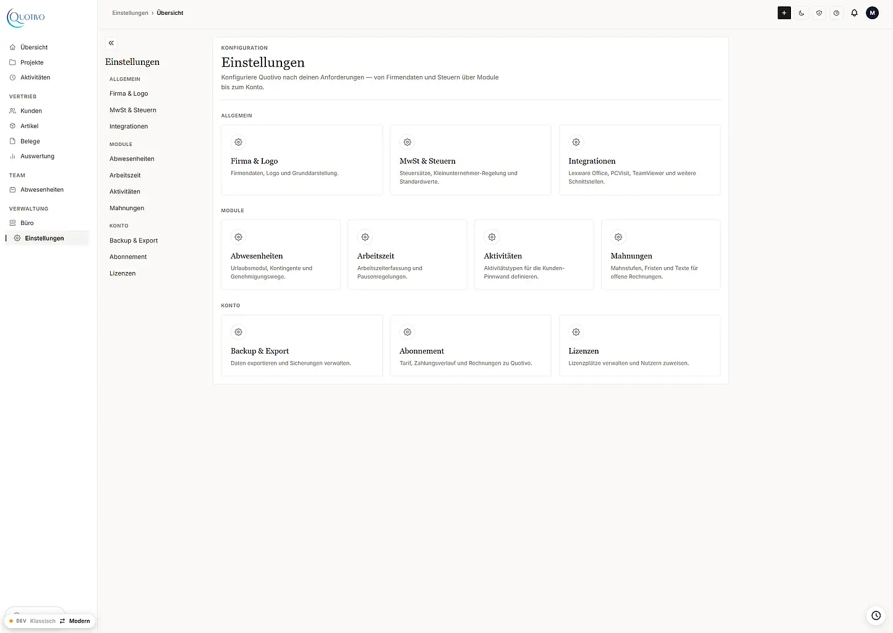Click the document icon beside Belege
Screen dimensions: 893x633
(12, 142)
